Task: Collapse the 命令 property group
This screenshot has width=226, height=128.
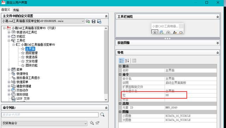Action: 120,75
